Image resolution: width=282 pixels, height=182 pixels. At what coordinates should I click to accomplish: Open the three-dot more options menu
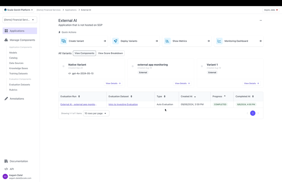[x=261, y=20]
